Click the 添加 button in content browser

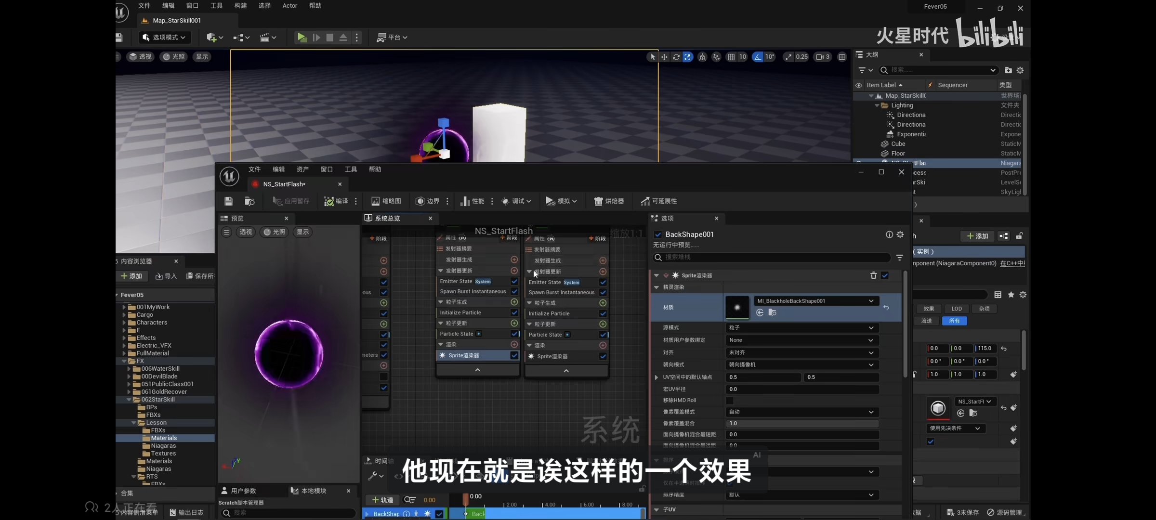click(131, 276)
